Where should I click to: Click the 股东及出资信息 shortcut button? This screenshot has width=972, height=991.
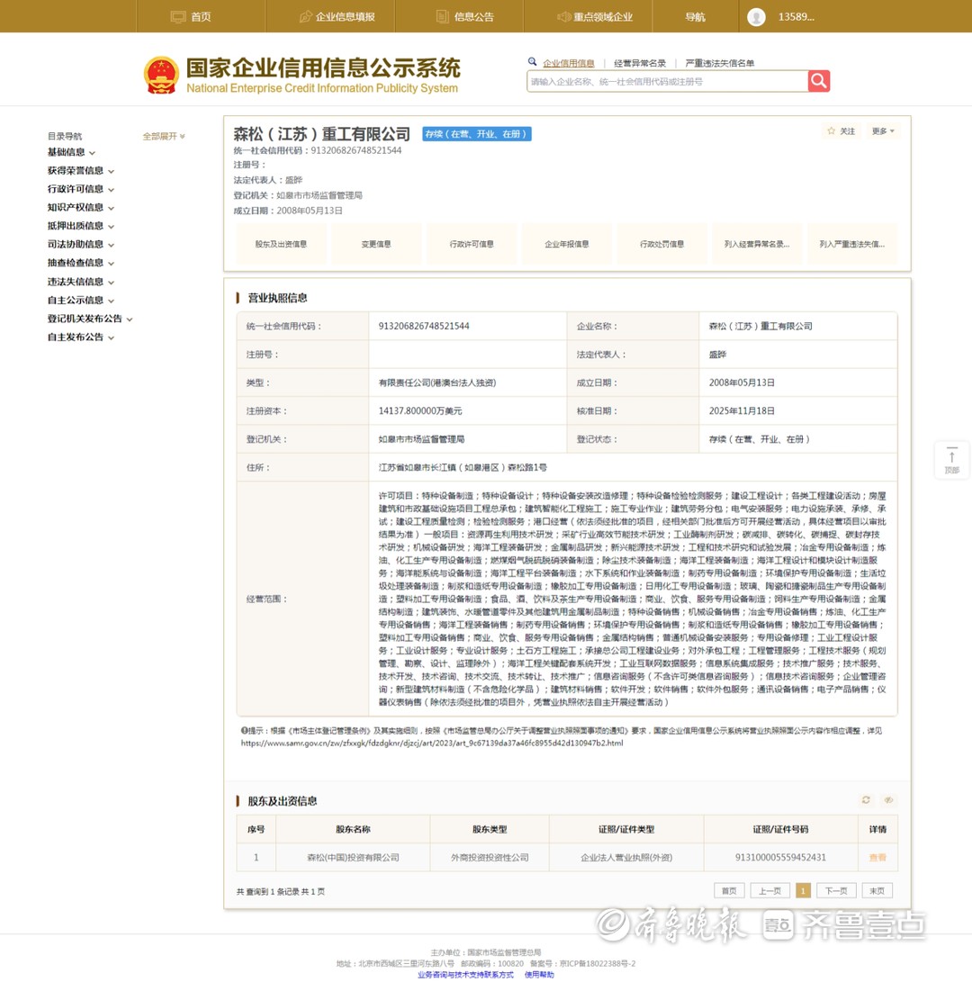(x=281, y=244)
